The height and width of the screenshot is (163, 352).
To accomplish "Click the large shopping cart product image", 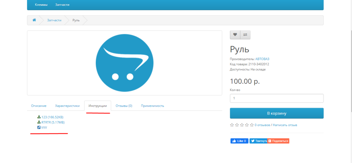I will pos(124,63).
